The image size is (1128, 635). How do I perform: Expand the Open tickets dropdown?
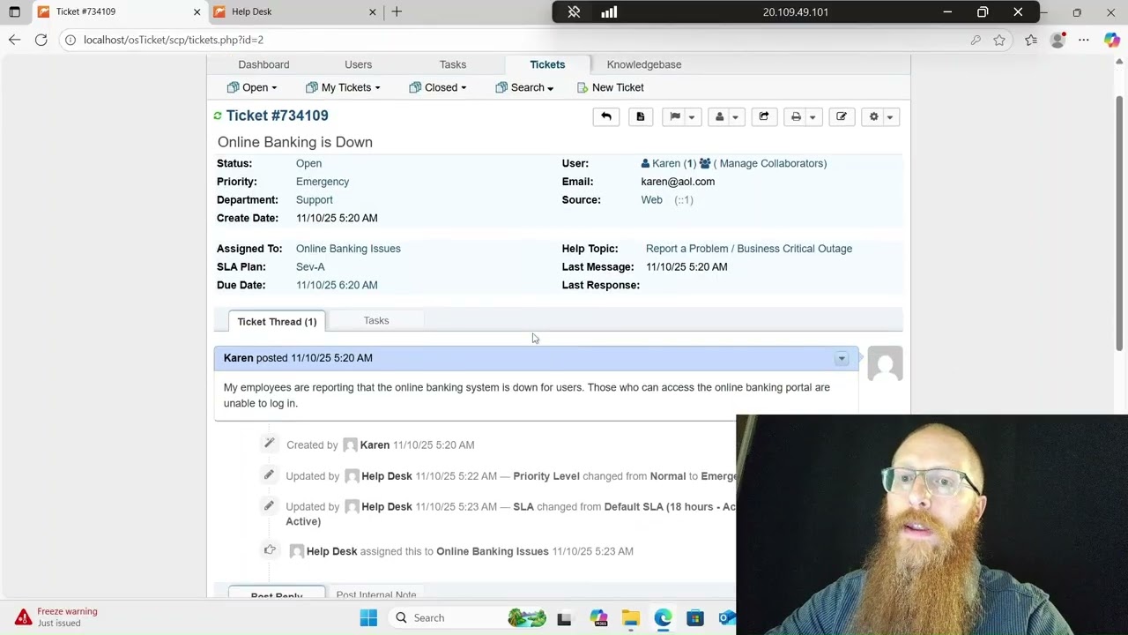click(252, 87)
